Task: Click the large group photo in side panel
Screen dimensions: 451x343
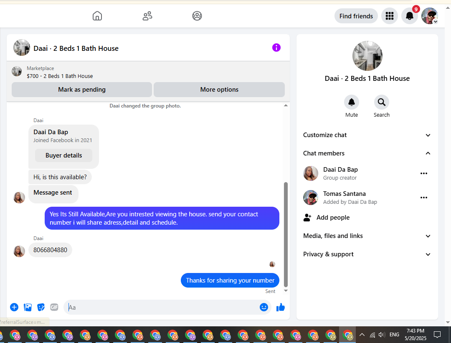Action: [x=367, y=56]
